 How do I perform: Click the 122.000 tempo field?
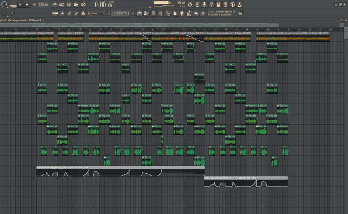(44, 5)
